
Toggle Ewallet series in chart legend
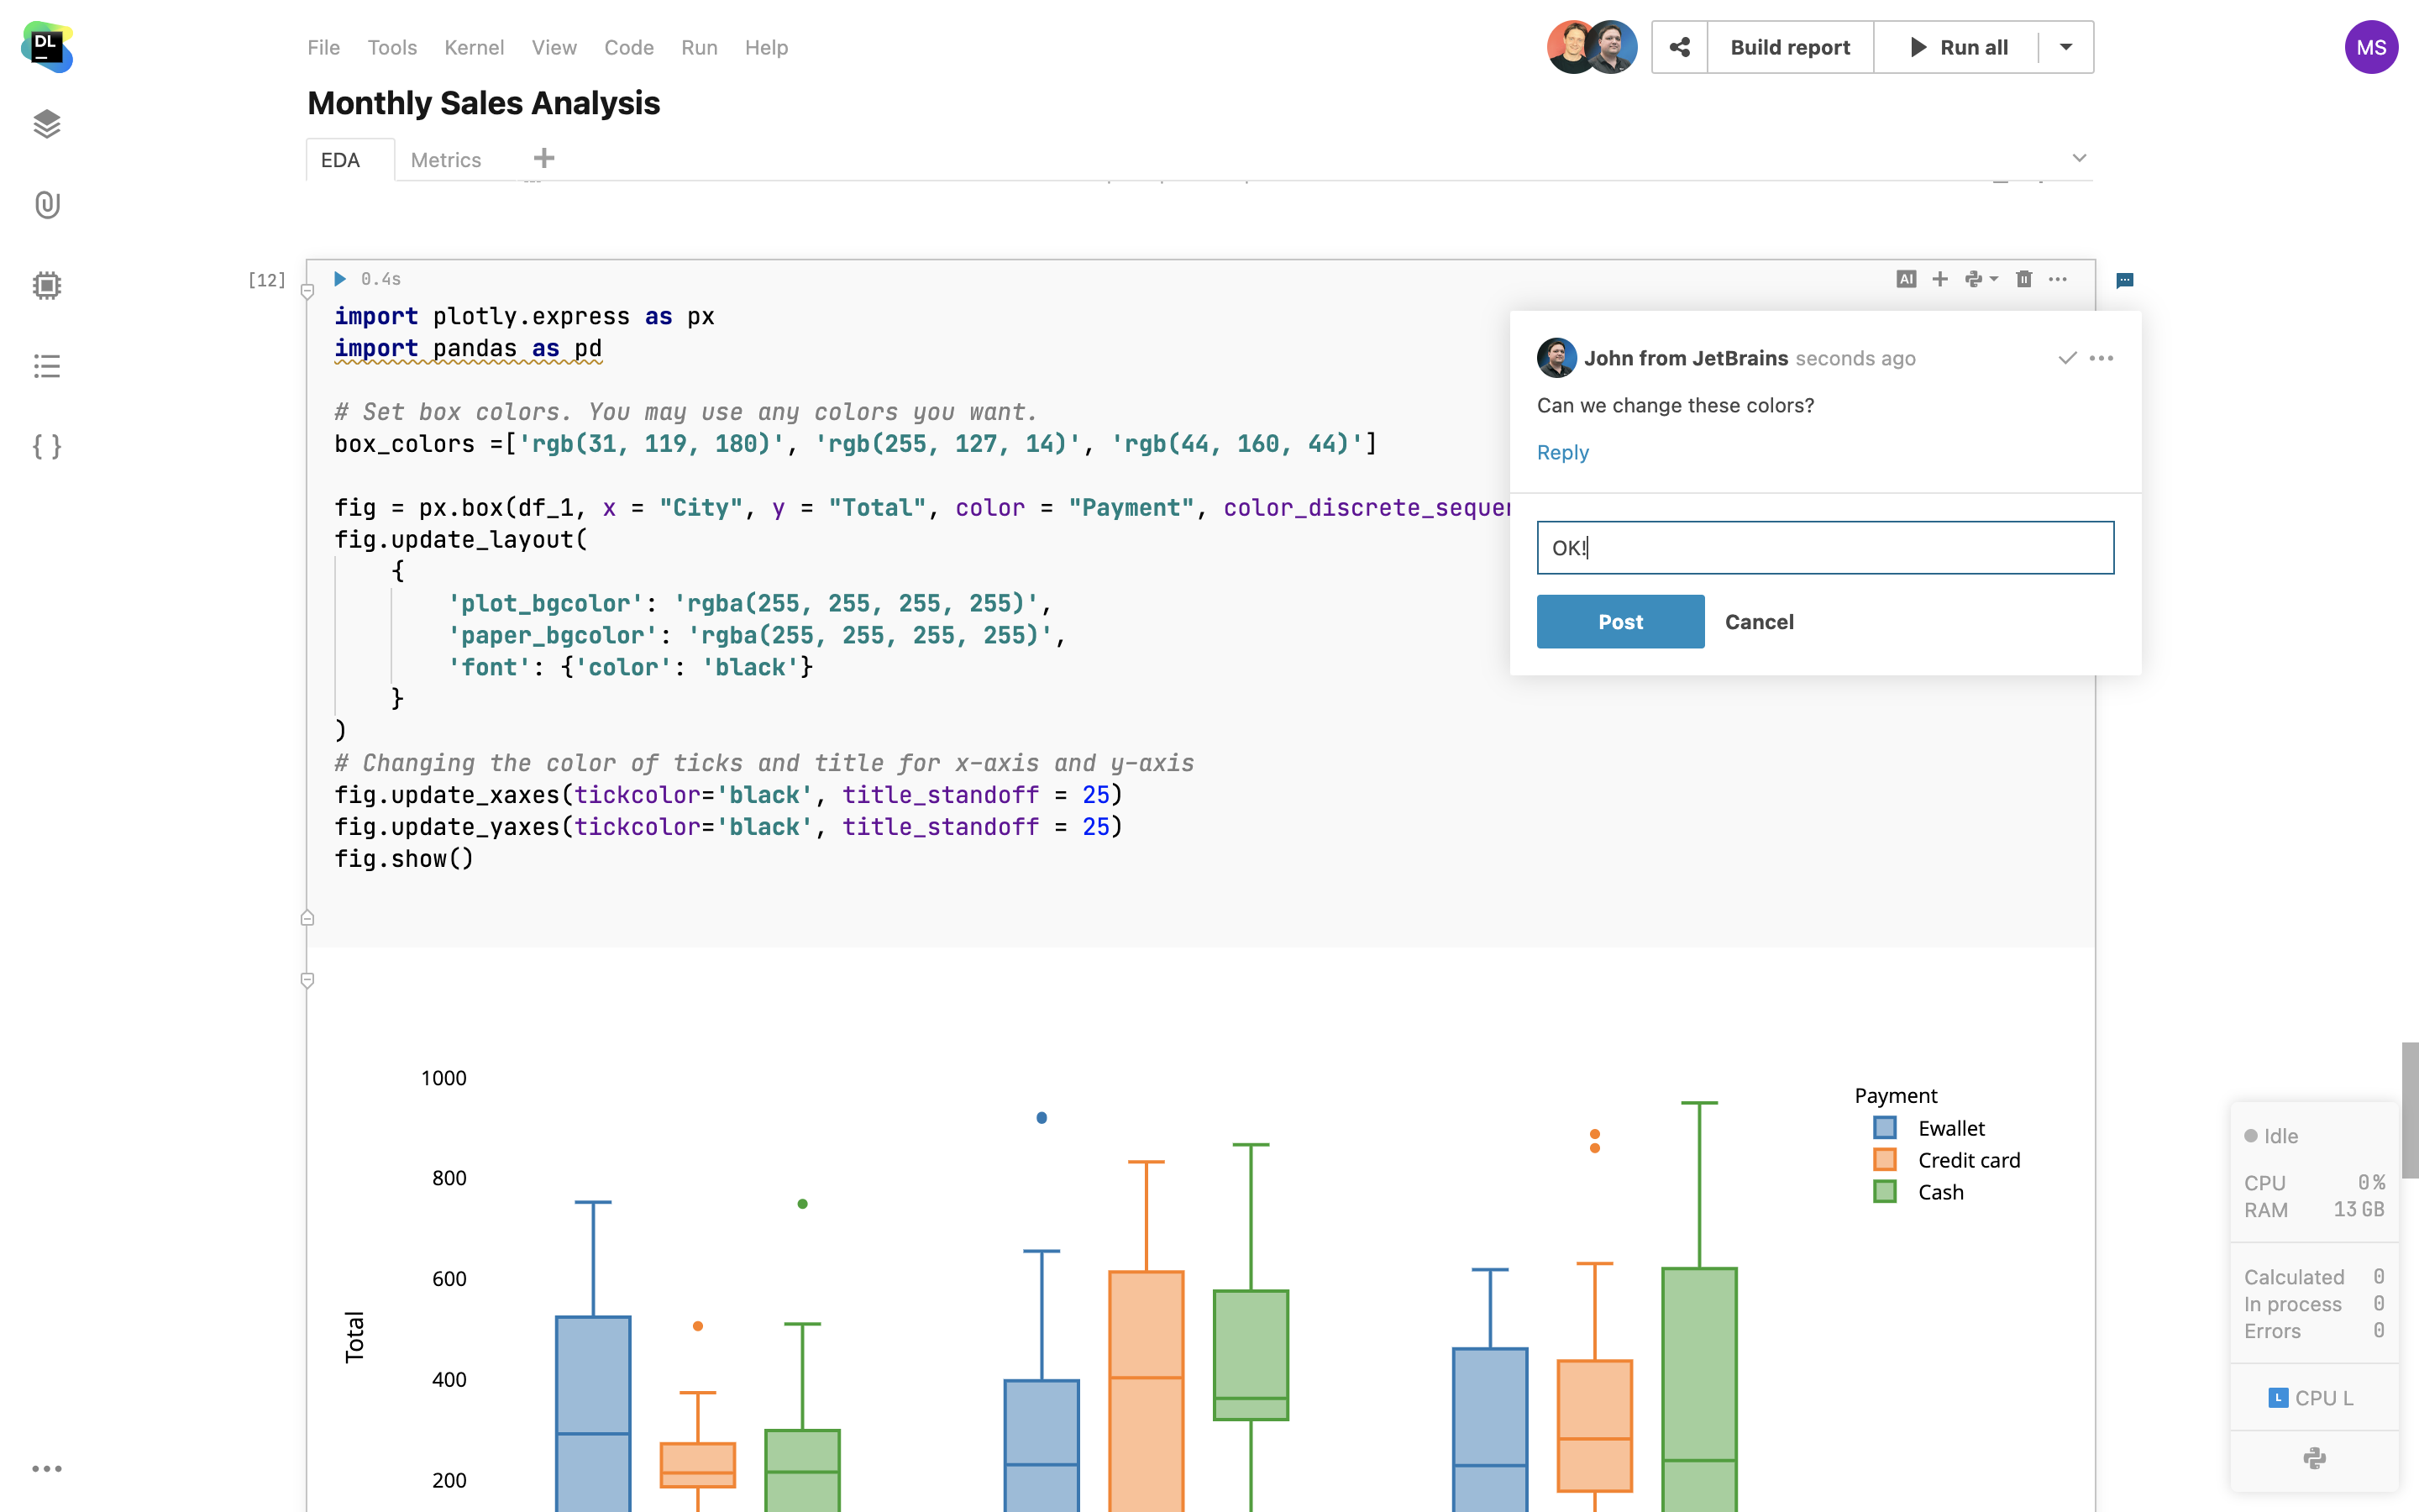click(x=1950, y=1128)
